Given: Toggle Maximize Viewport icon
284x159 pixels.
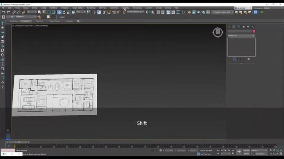Looking at the screenshot, I should (x=281, y=154).
